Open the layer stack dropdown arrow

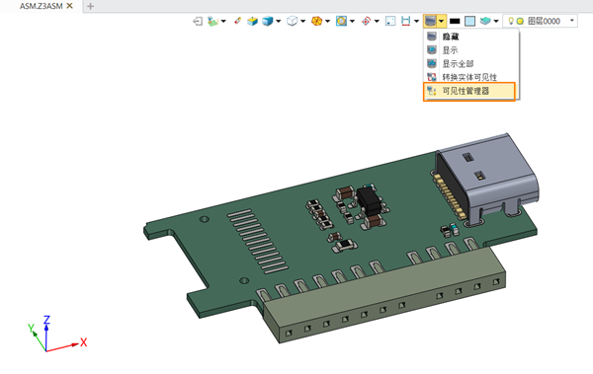[496, 21]
